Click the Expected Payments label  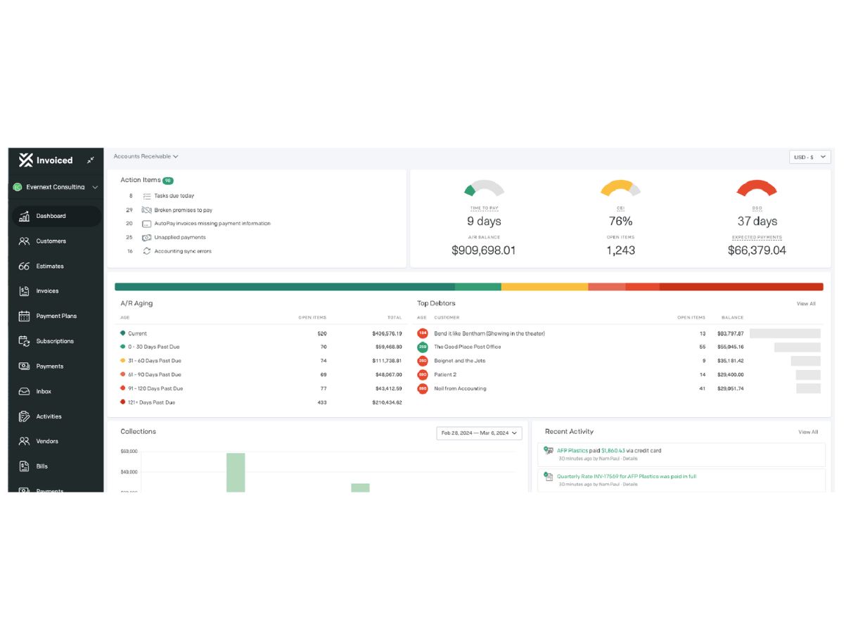coord(757,237)
